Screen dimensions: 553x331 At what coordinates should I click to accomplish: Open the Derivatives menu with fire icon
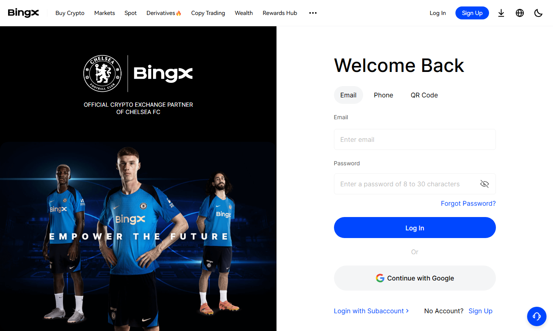(164, 13)
